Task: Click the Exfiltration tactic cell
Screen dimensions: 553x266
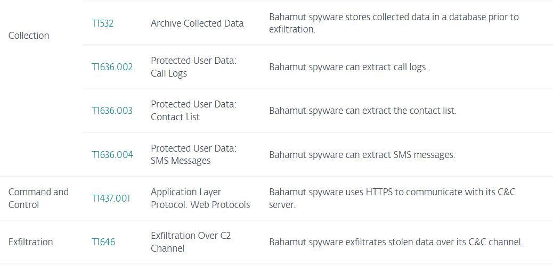Action: coord(30,242)
